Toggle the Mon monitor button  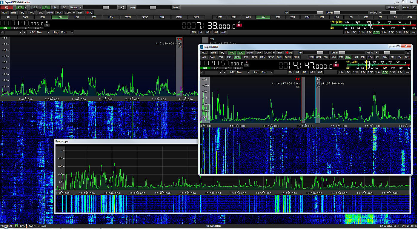(x=176, y=7)
